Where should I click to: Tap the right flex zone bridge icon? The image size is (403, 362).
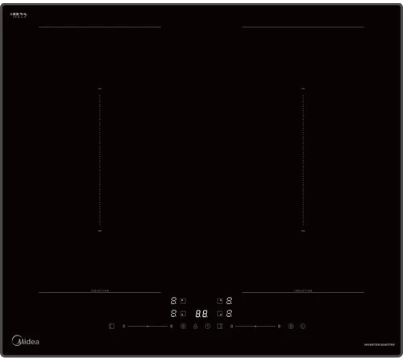pos(219,326)
